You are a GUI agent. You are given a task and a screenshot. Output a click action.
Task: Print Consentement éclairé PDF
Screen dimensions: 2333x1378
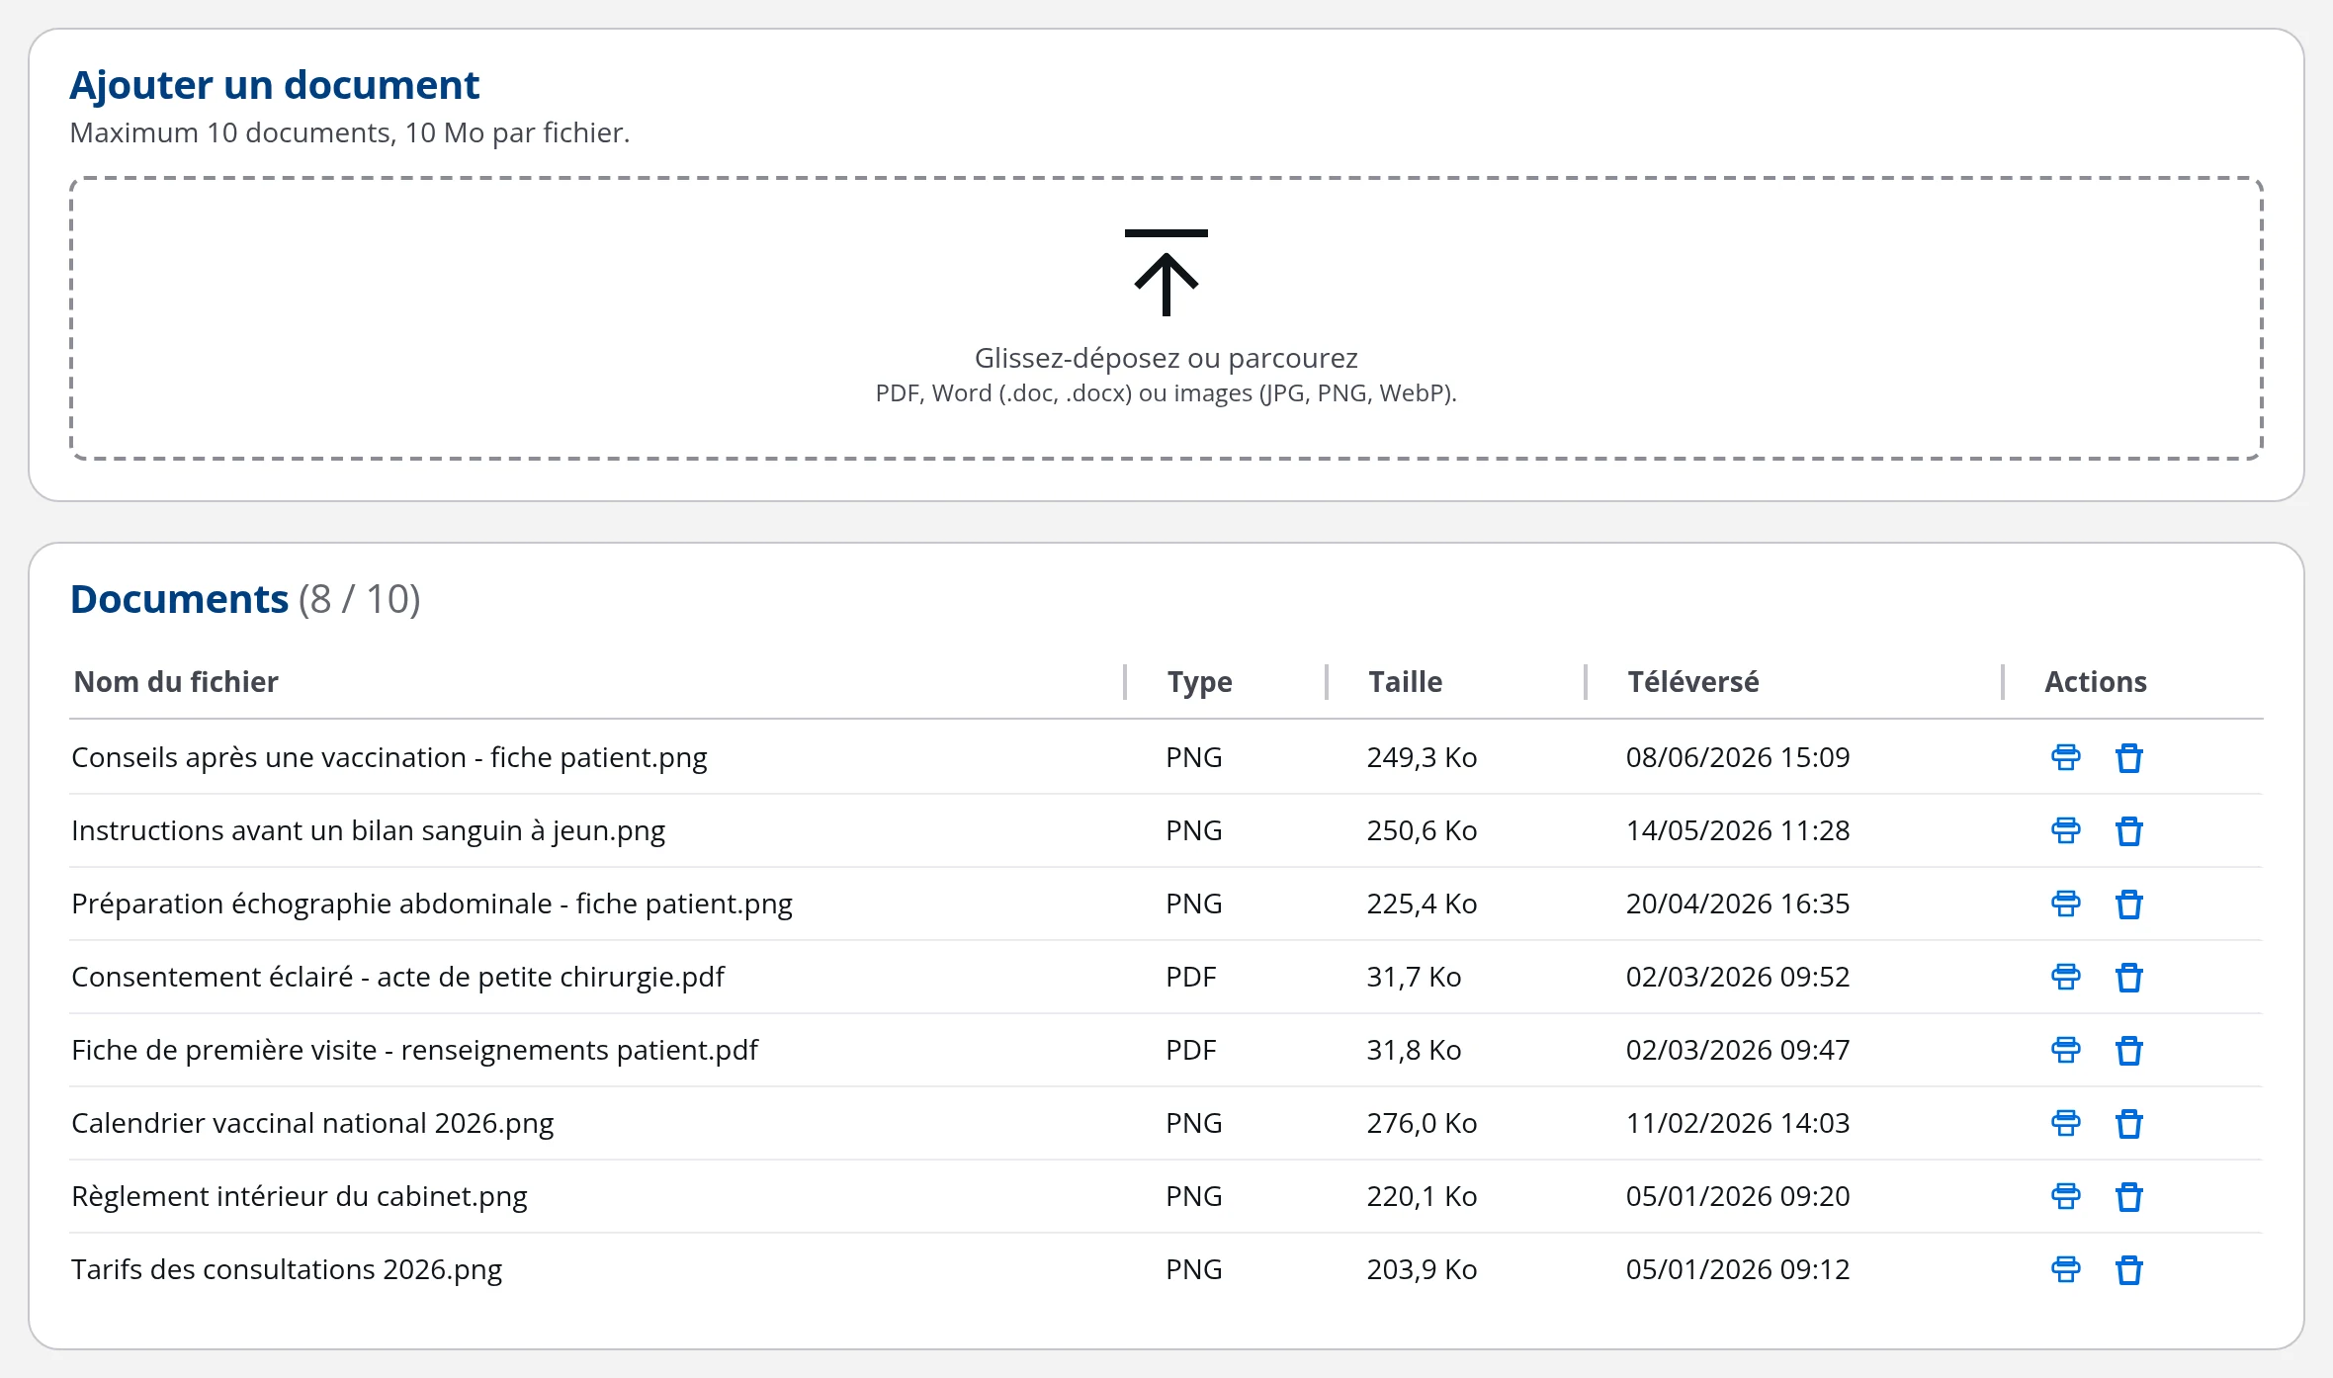click(x=2065, y=977)
